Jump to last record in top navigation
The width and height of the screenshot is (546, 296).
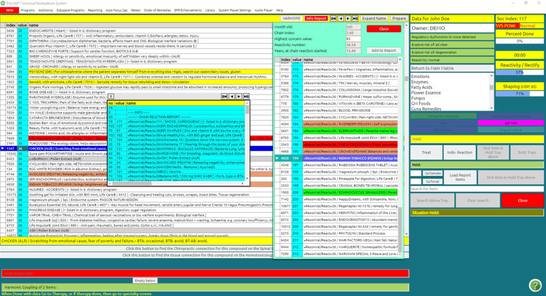coord(355,18)
